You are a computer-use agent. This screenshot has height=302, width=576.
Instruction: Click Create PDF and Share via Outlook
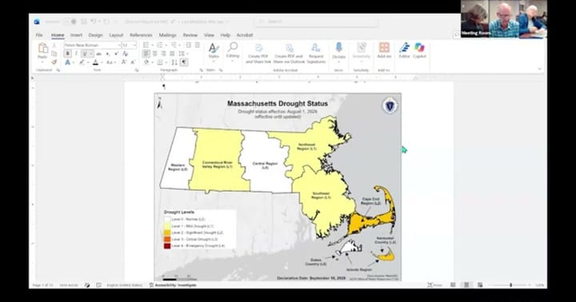pyautogui.click(x=289, y=54)
